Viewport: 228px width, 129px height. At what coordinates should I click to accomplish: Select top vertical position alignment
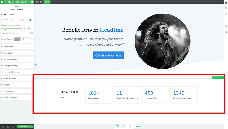tap(17, 39)
